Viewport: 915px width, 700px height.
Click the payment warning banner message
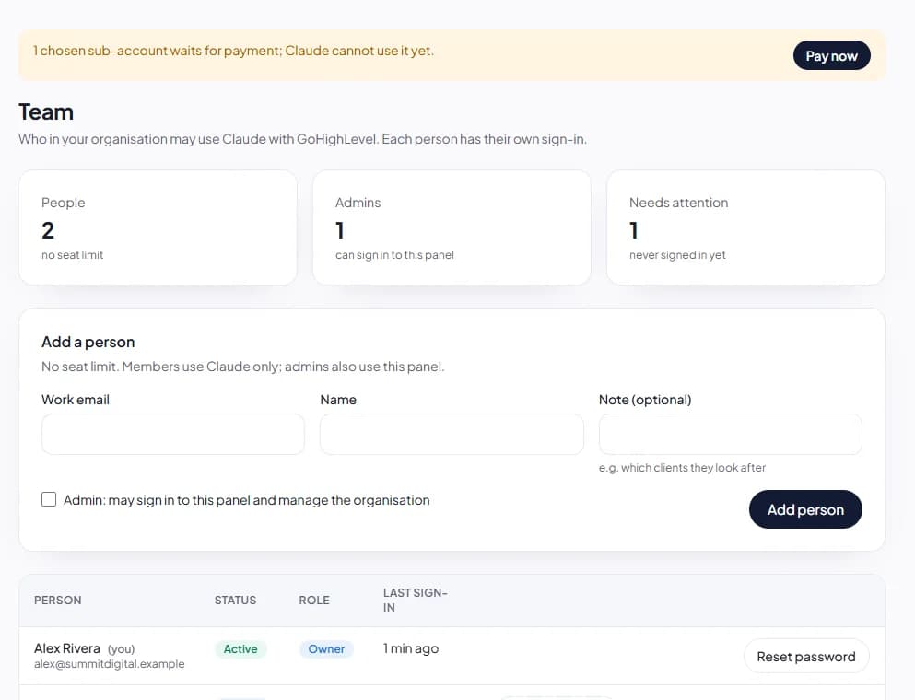(x=233, y=51)
